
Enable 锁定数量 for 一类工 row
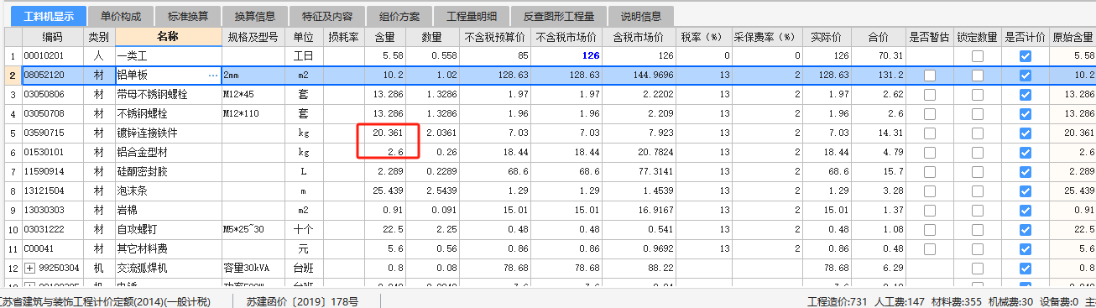(978, 55)
